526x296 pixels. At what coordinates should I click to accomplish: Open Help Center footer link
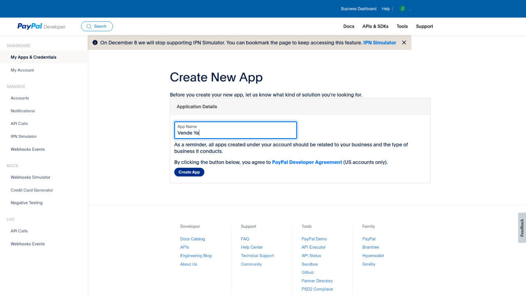pos(252,247)
